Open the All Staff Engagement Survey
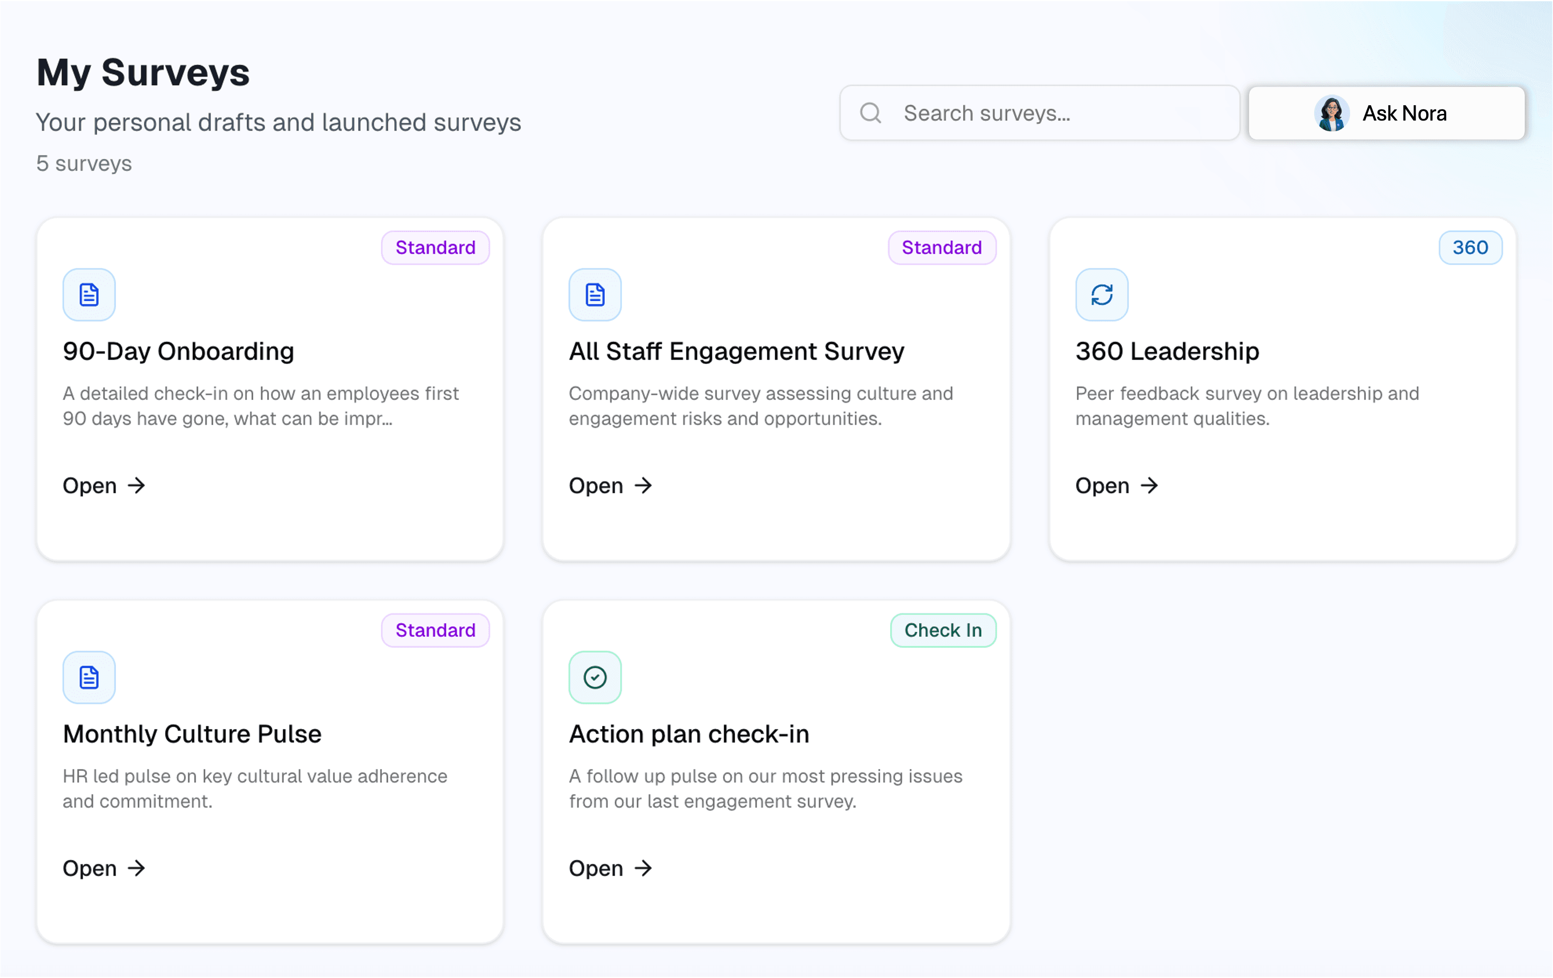Viewport: 1553px width, 978px height. pyautogui.click(x=609, y=485)
